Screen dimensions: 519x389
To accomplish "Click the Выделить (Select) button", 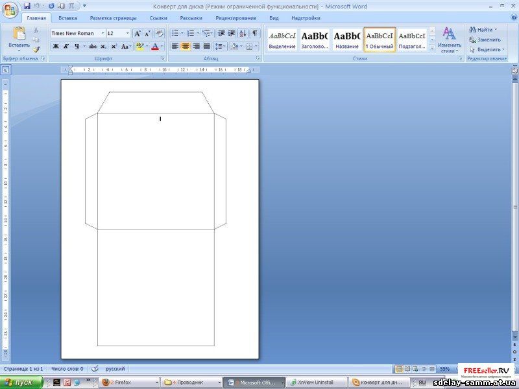I will pos(487,50).
